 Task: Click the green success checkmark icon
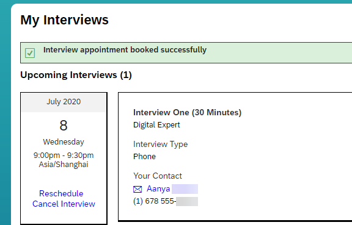tap(30, 53)
